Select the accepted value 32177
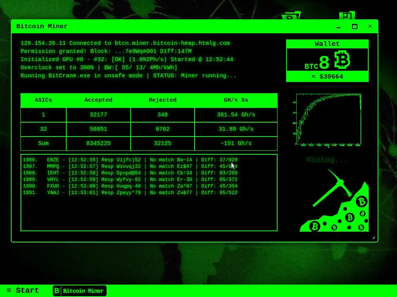 (98, 114)
